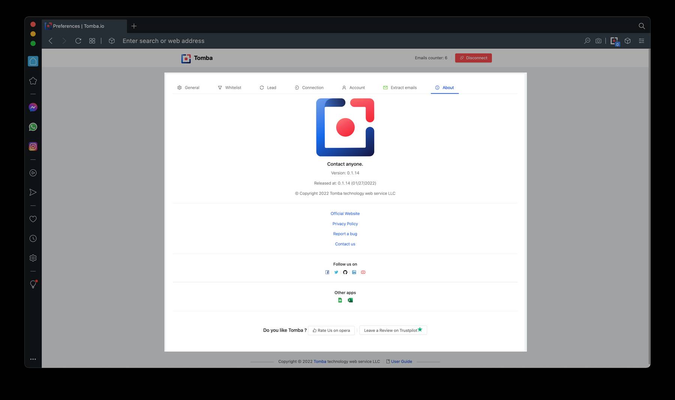Open the Official Website link
The height and width of the screenshot is (400, 675).
(345, 213)
